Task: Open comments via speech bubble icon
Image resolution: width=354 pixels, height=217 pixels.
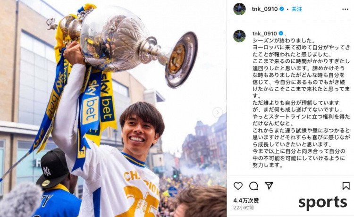Action: click(x=253, y=186)
